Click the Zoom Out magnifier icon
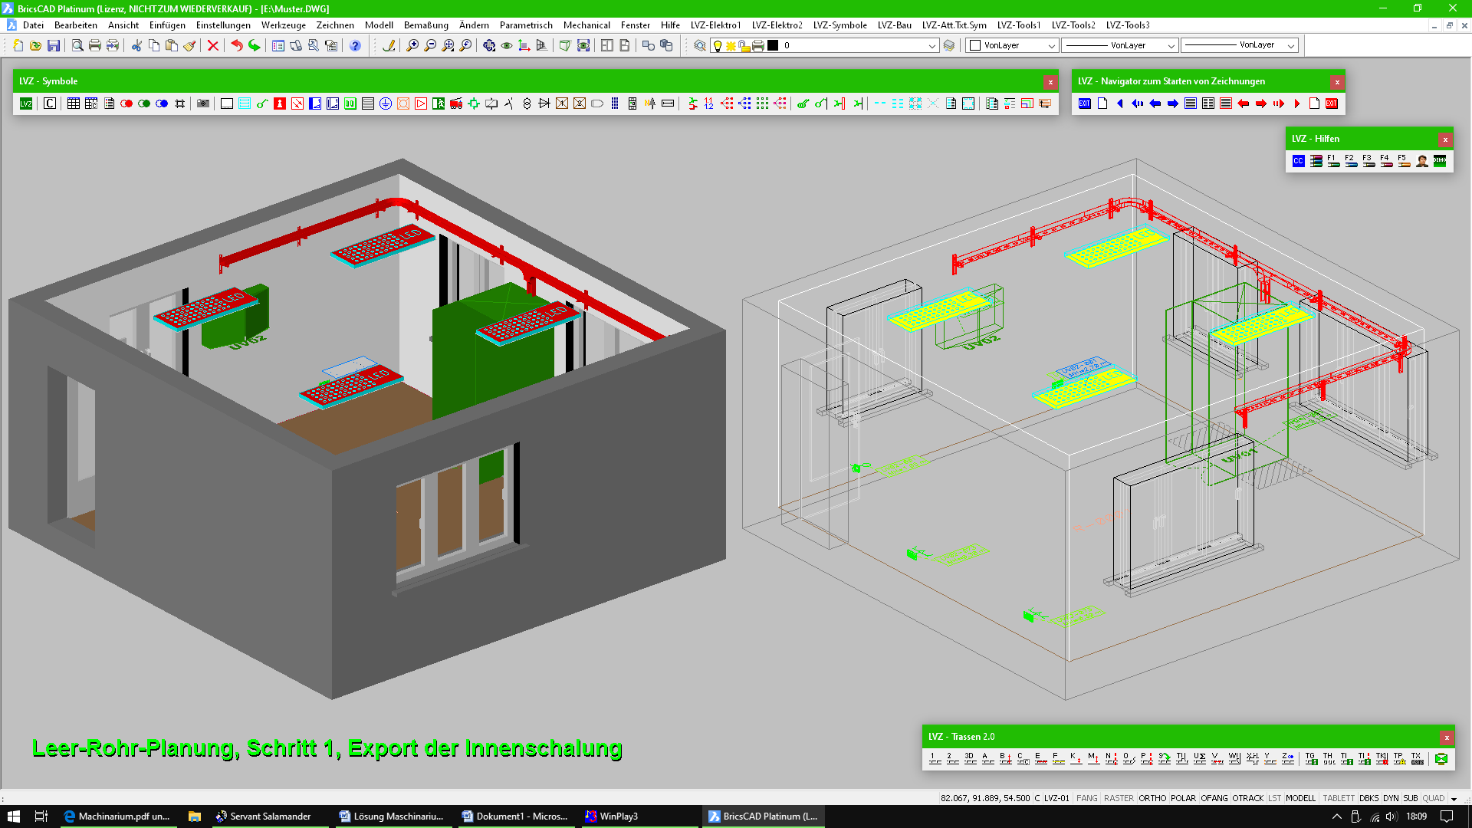The image size is (1472, 828). point(430,46)
